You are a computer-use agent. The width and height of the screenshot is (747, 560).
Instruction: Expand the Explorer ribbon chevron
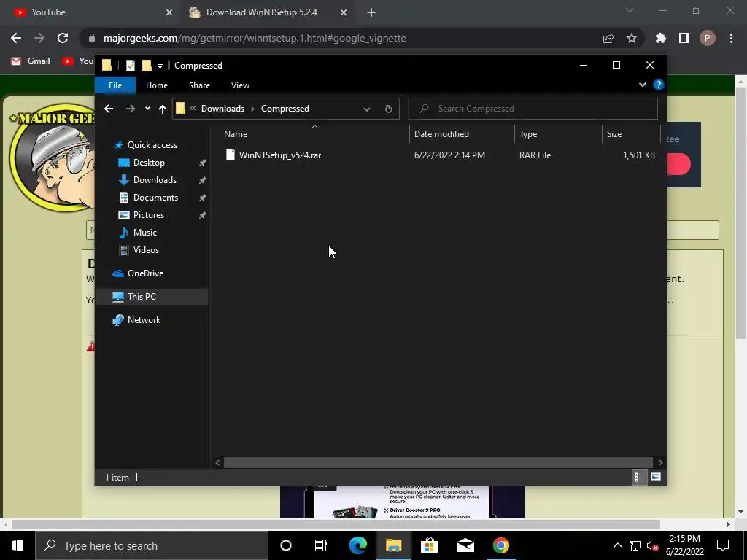point(642,85)
